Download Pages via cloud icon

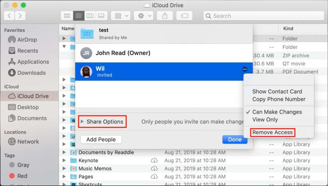(154, 176)
